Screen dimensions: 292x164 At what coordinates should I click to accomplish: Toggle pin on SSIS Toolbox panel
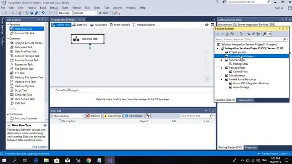point(42,20)
